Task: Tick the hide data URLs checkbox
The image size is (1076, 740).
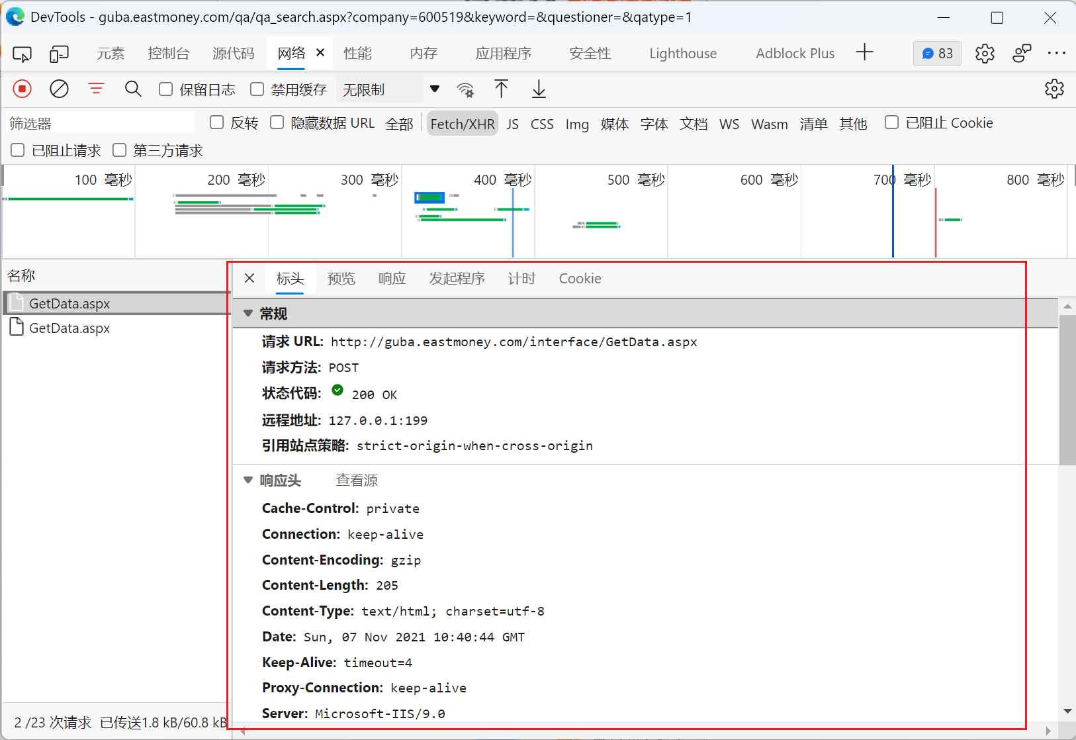Action: (x=277, y=122)
